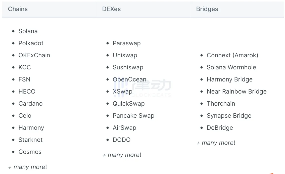Image resolution: width=285 pixels, height=174 pixels.
Task: Select Solana Wormhole from the Bridges column
Action: [x=231, y=67]
